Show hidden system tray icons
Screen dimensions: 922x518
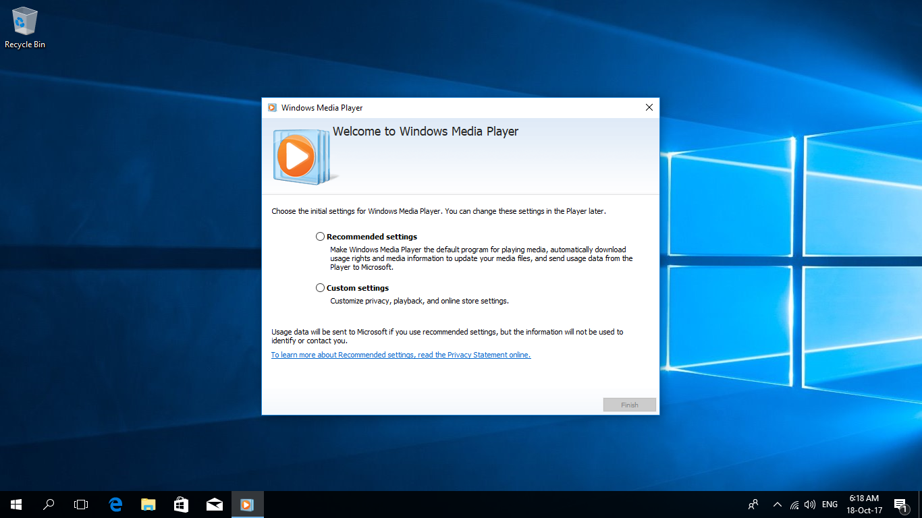[777, 505]
